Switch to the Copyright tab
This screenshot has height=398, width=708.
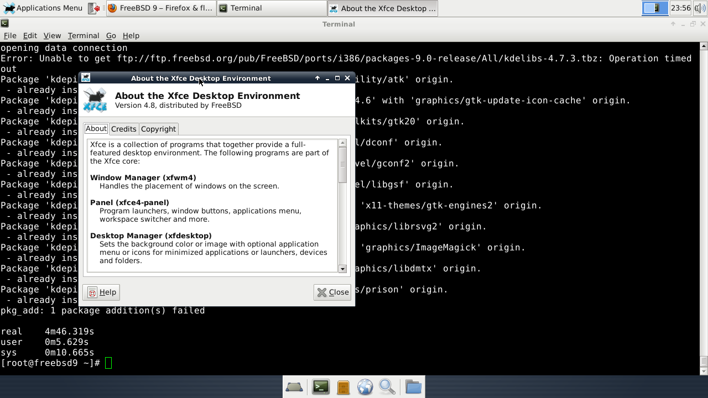158,129
